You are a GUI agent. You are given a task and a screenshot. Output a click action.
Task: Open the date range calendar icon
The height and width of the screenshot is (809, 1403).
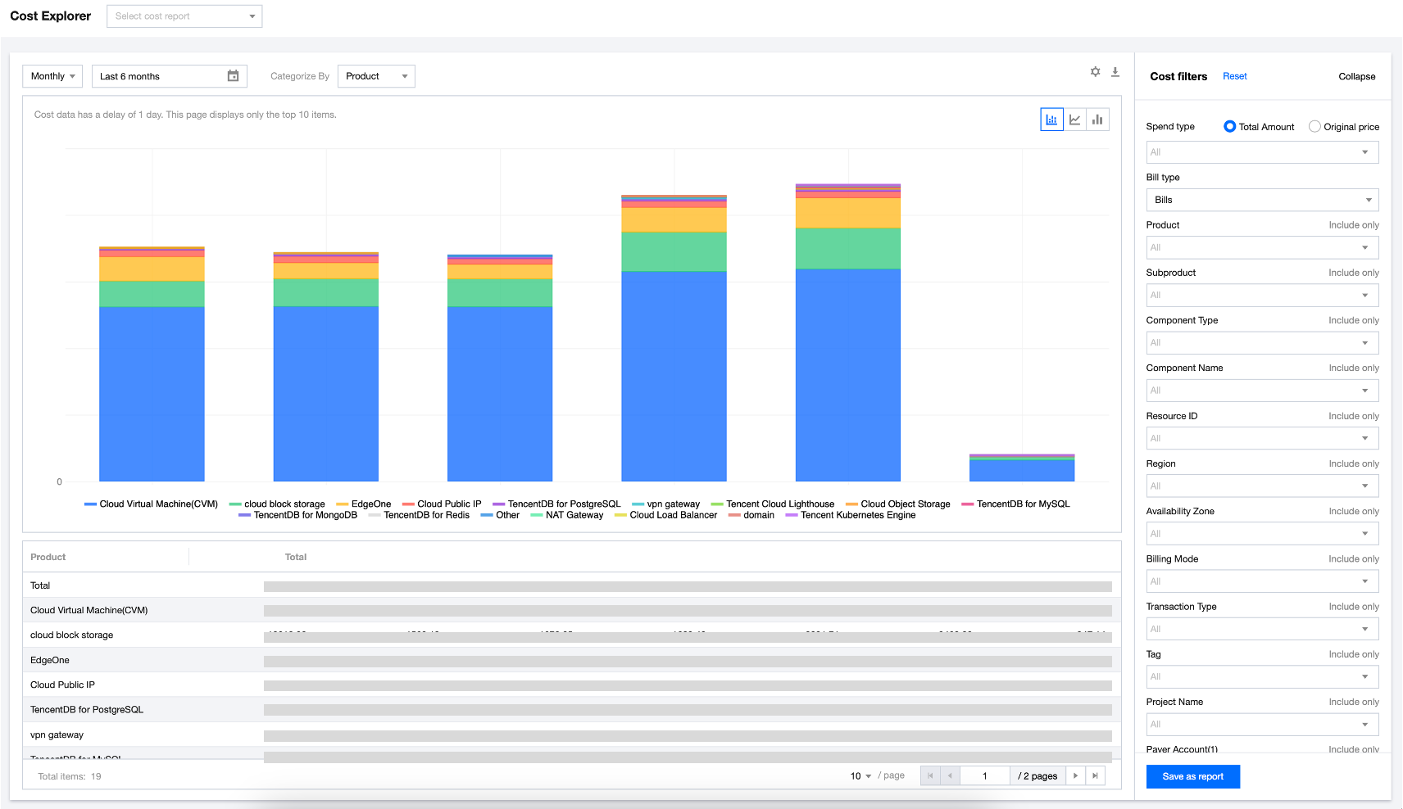click(233, 76)
